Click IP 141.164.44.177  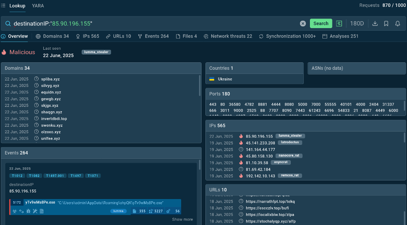pos(260,150)
